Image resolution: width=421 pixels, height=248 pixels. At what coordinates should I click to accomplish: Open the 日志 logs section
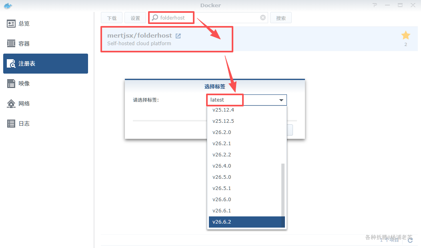pyautogui.click(x=46, y=124)
